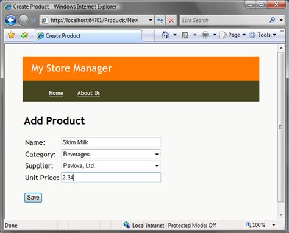
Task: Click the scrollbar down arrow
Action: point(281,215)
